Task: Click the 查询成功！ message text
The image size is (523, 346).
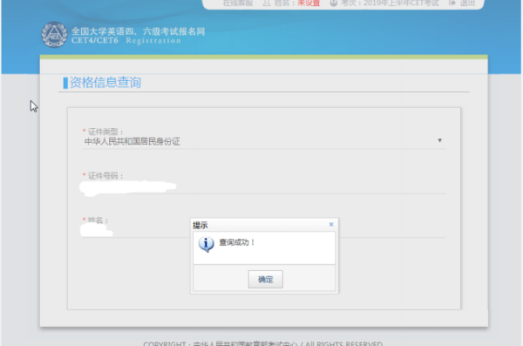Action: [237, 242]
